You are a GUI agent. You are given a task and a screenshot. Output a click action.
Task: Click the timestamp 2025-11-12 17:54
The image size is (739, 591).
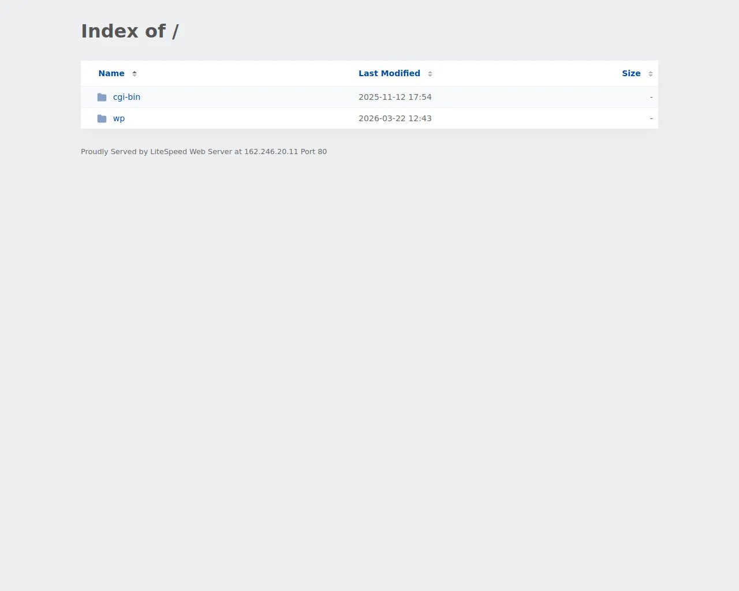coord(395,97)
